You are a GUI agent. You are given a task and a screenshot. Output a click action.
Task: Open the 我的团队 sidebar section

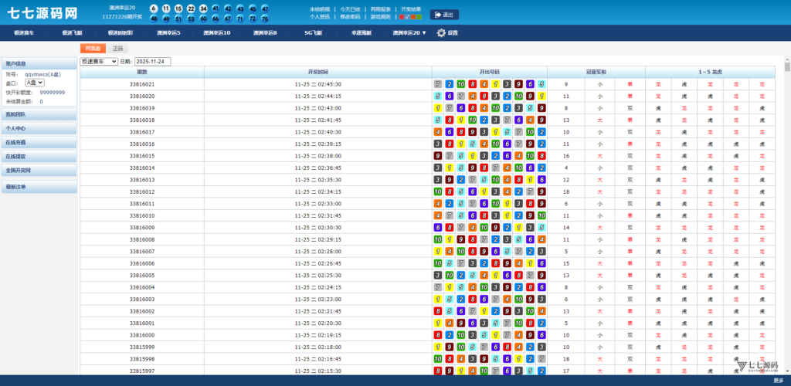[39, 114]
